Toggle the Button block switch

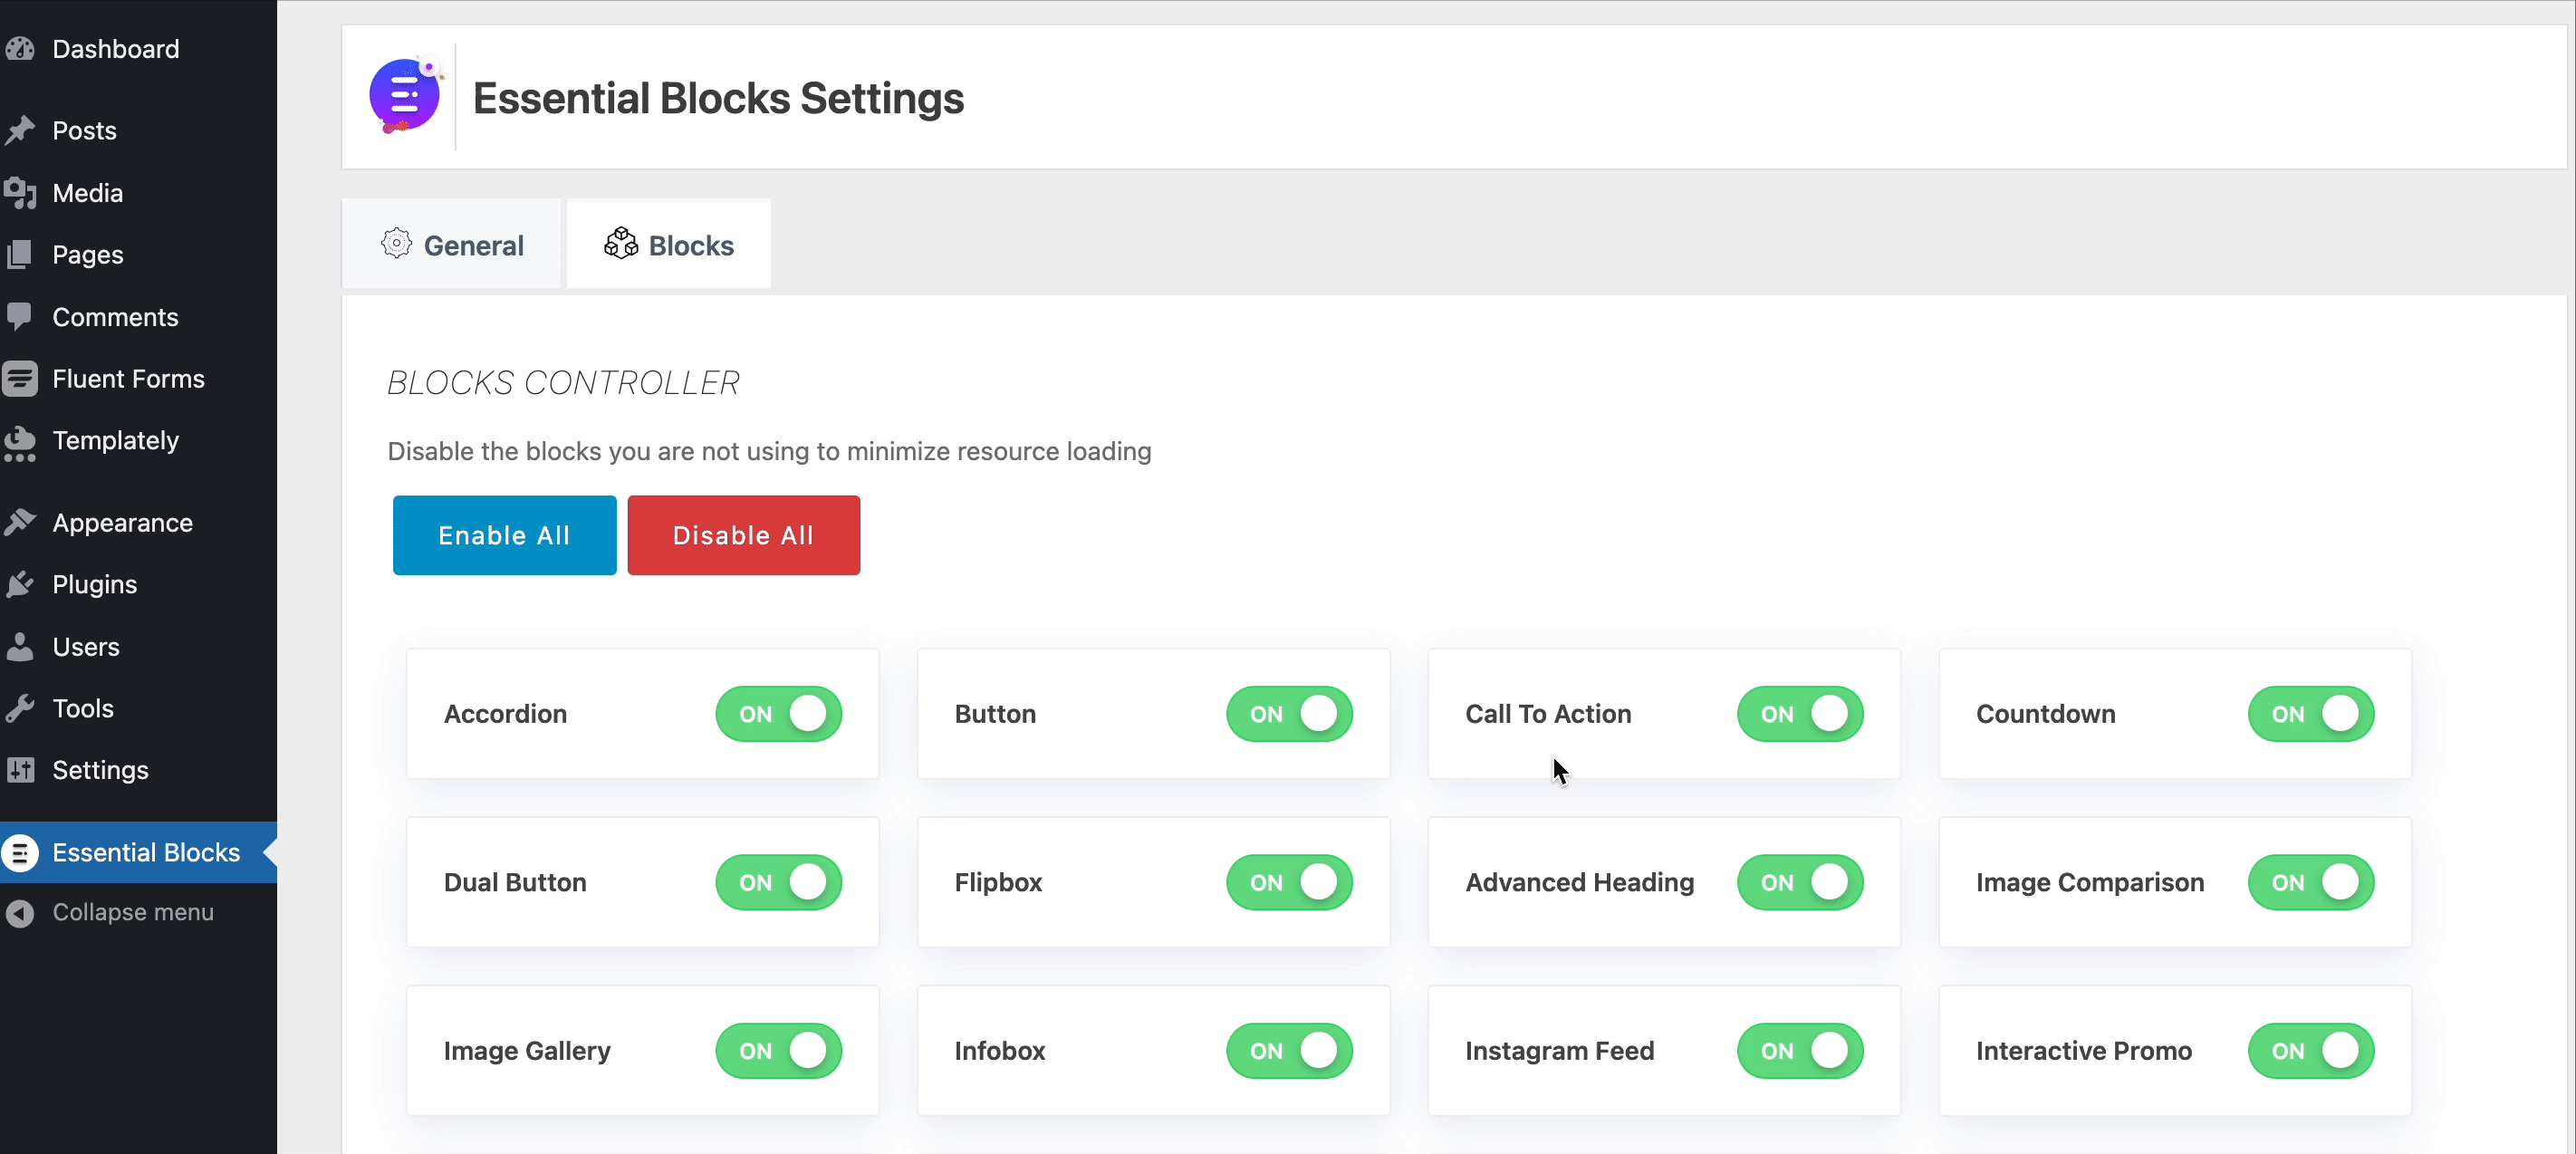pos(1289,713)
